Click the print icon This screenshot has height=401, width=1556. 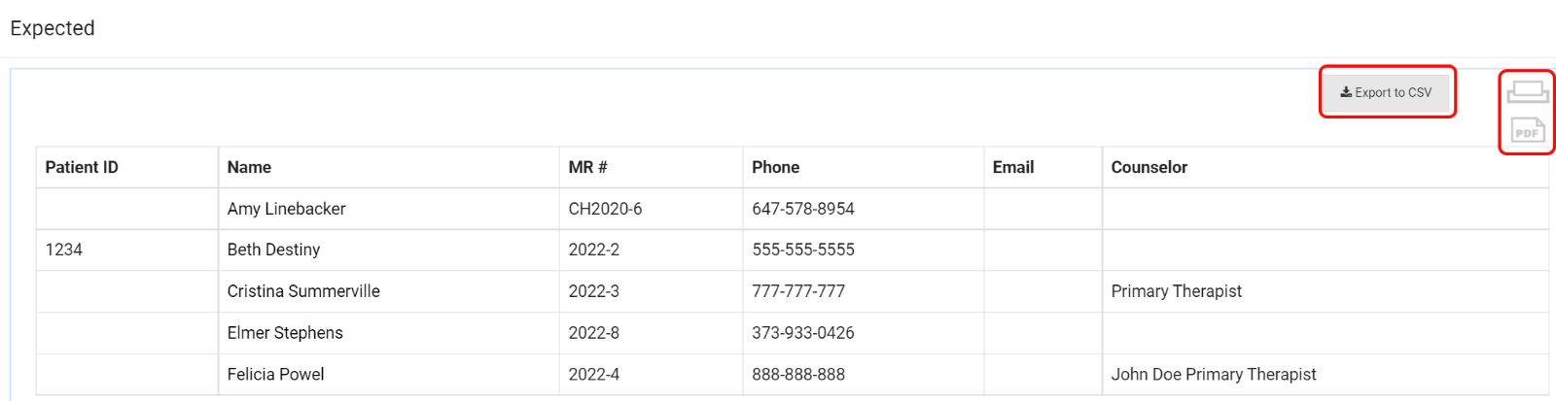tap(1527, 92)
